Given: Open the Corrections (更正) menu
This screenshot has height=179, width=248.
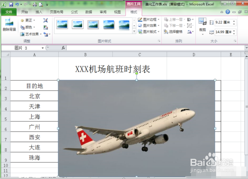Looking at the screenshot, I should point(28,20).
